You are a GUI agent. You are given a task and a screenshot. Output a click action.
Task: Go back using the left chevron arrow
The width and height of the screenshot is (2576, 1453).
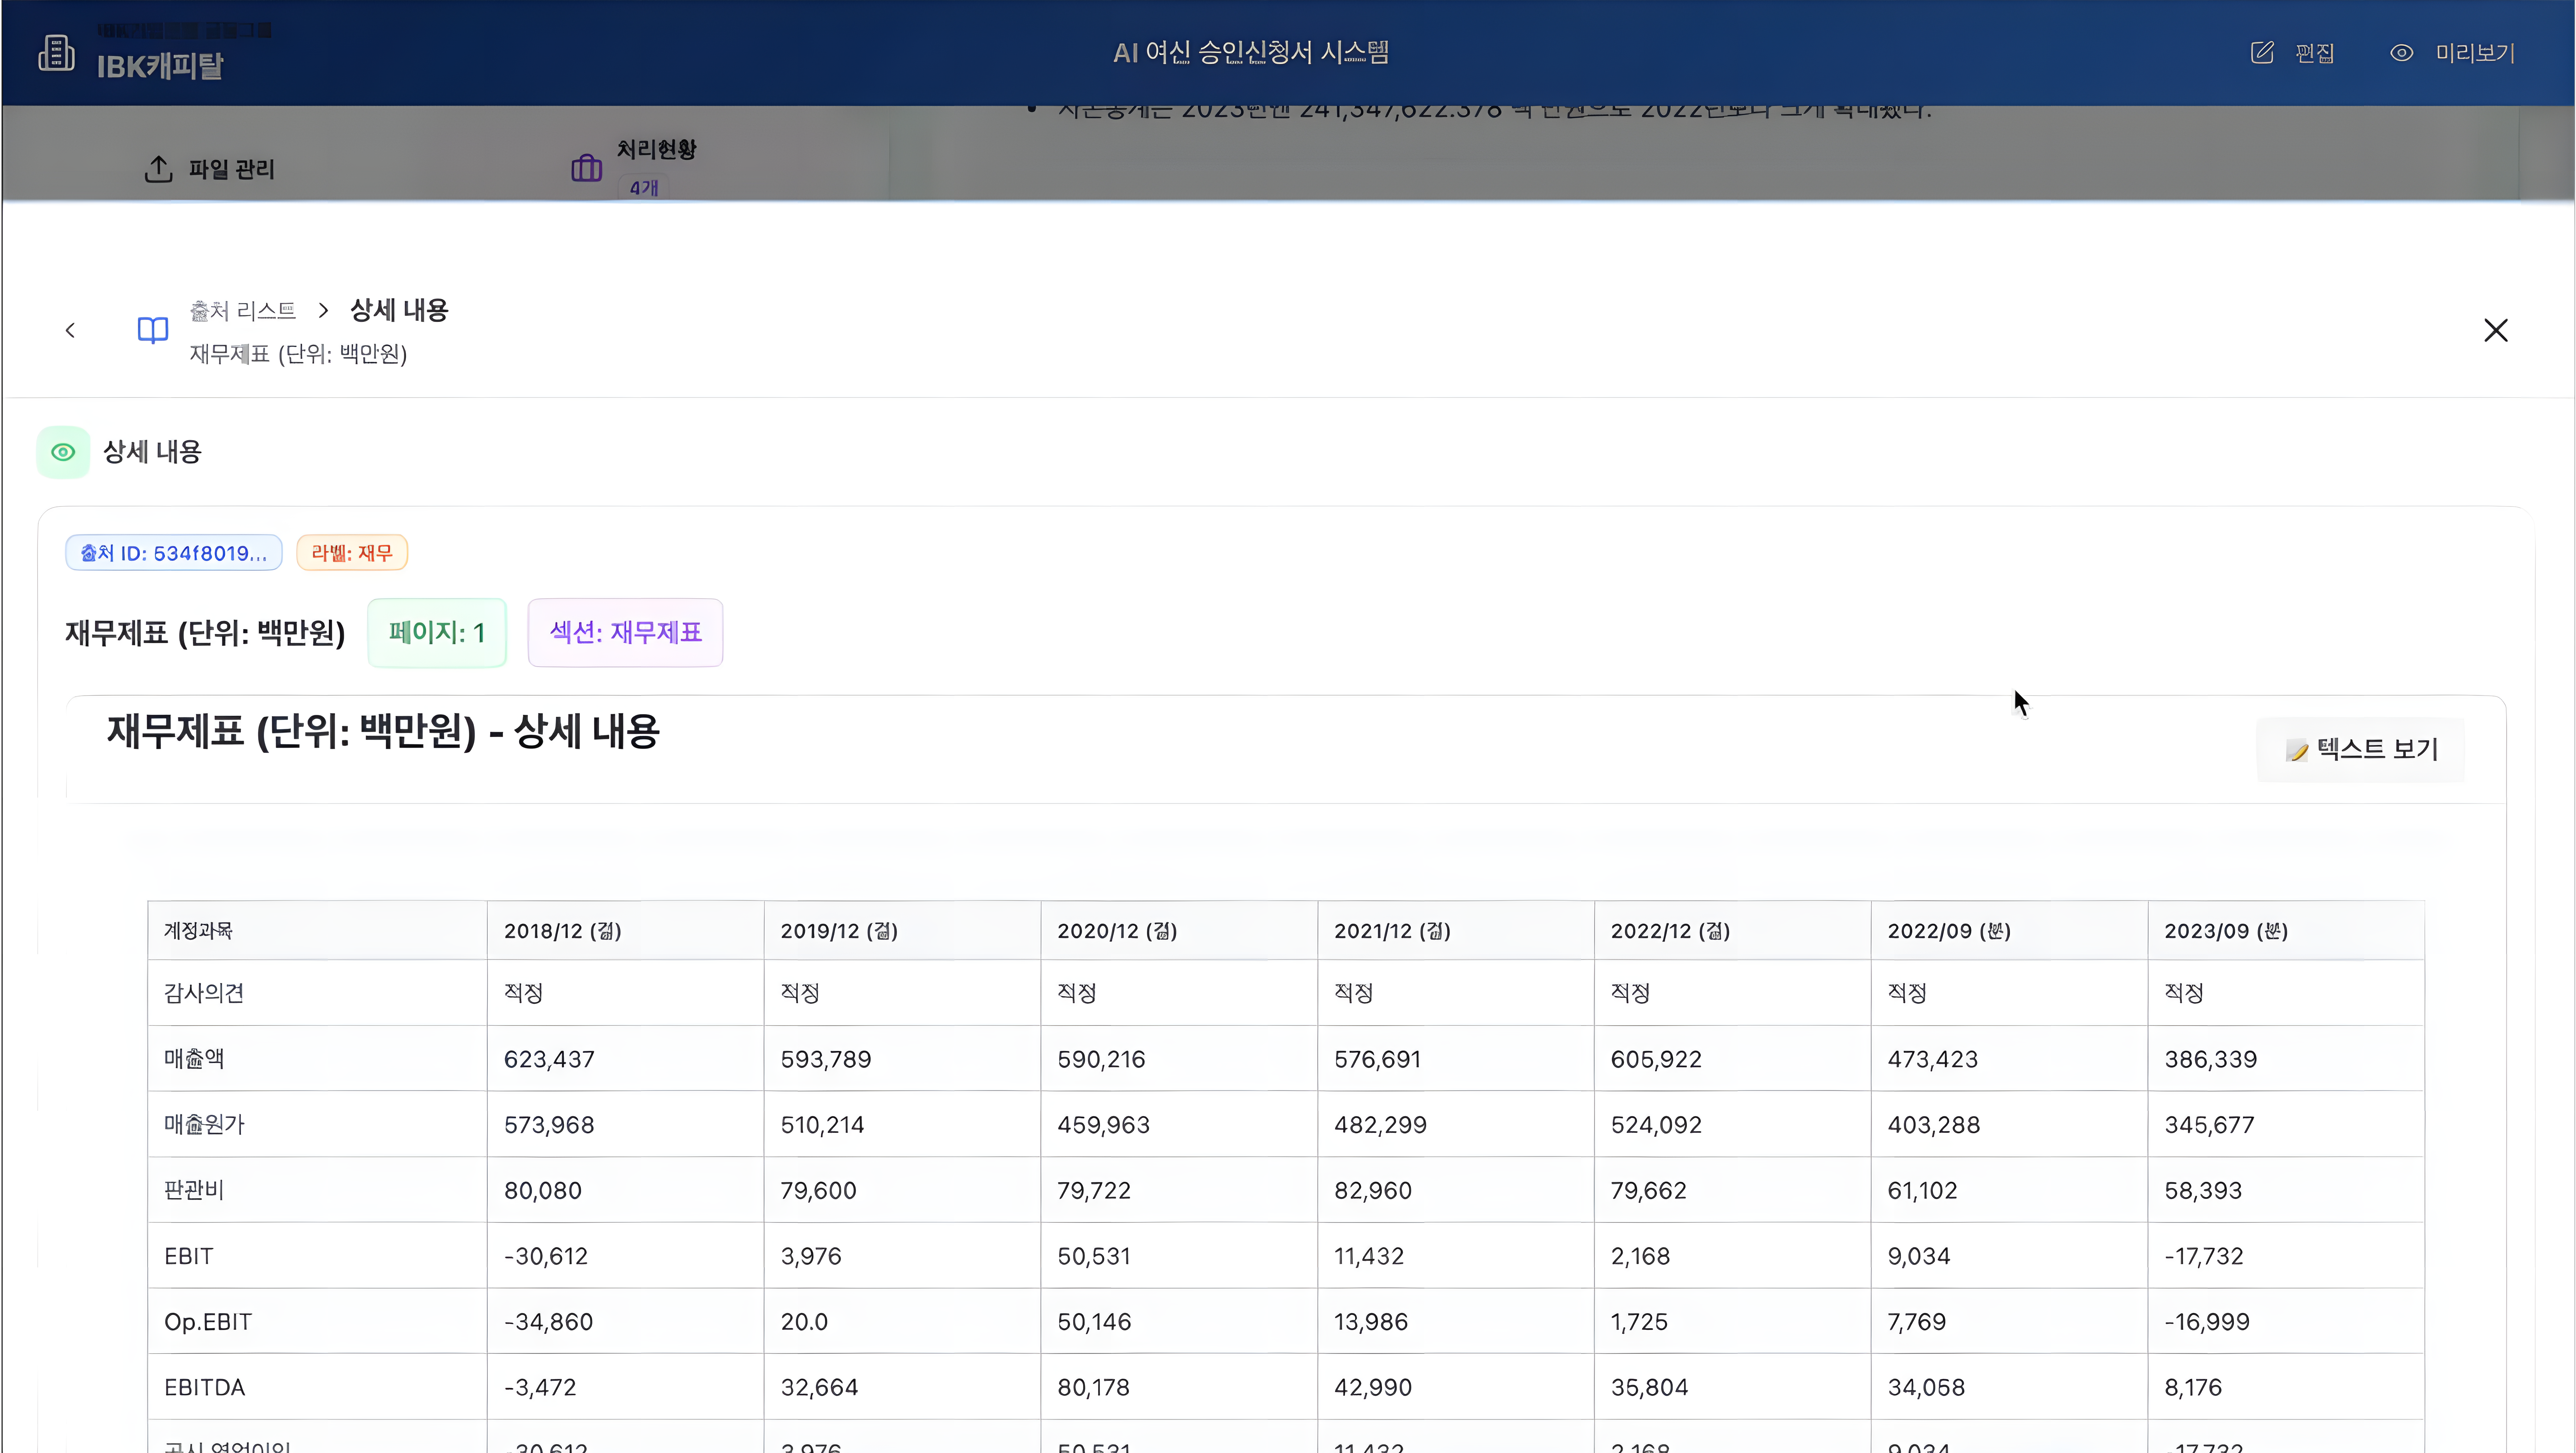point(70,330)
